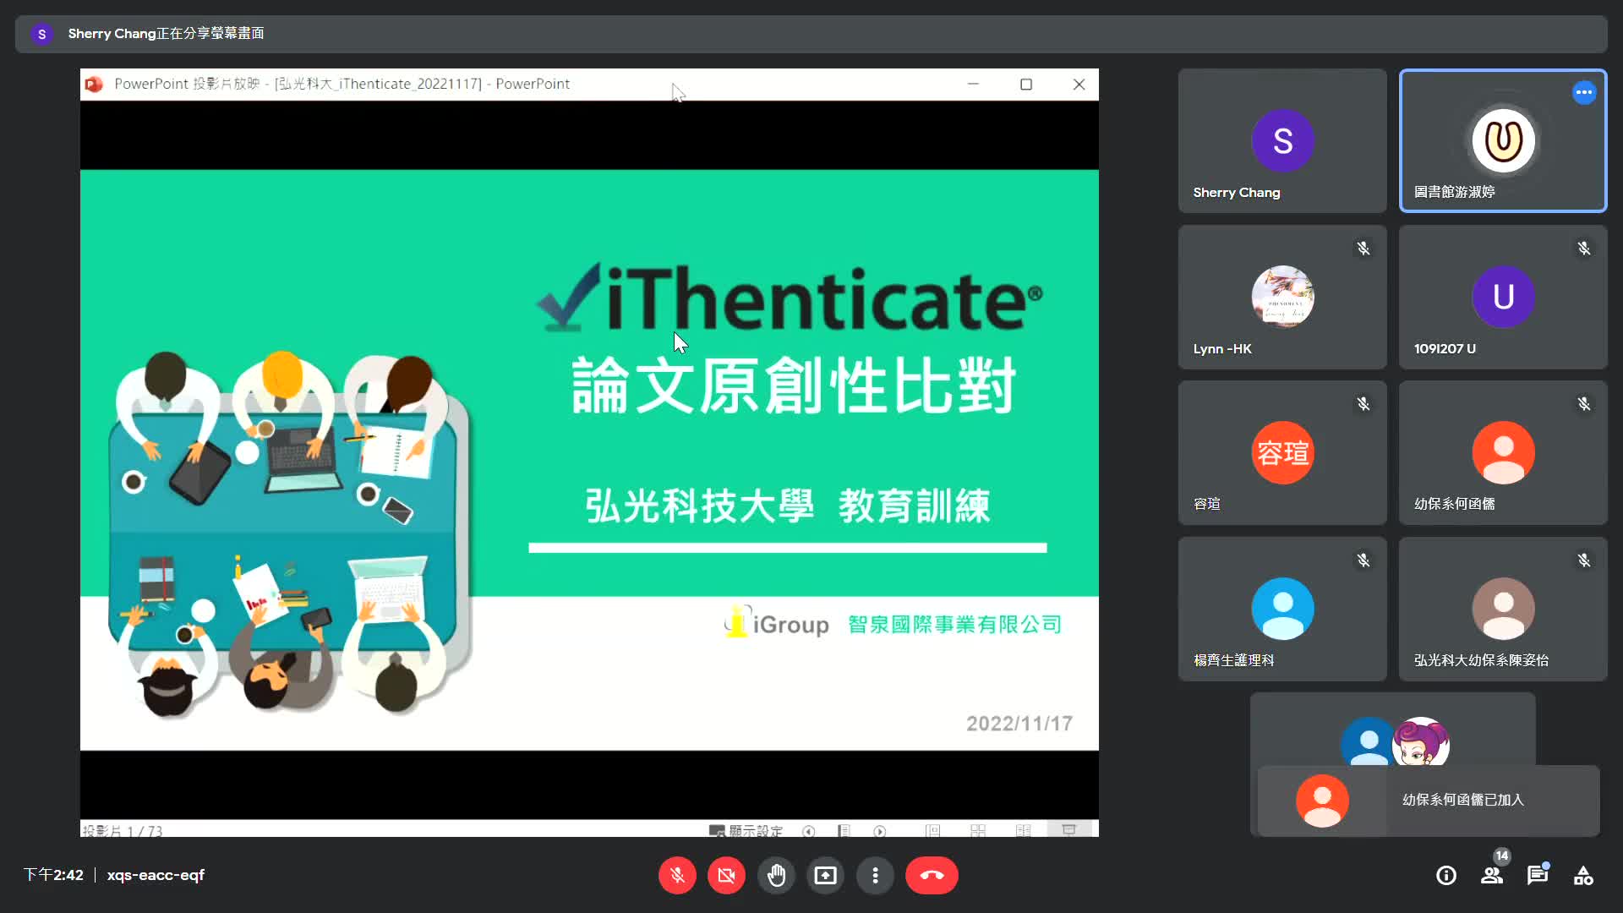
Task: Click the 投影片 1 / 73 slide counter
Action: [x=122, y=831]
